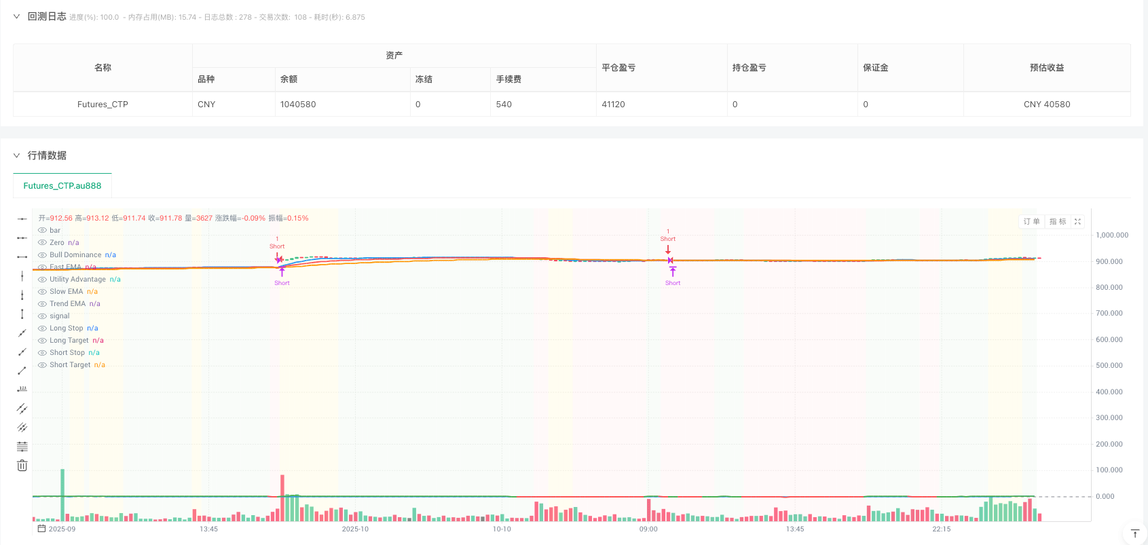This screenshot has height=545, width=1148.
Task: Click the 订单 button on chart
Action: [x=1031, y=222]
